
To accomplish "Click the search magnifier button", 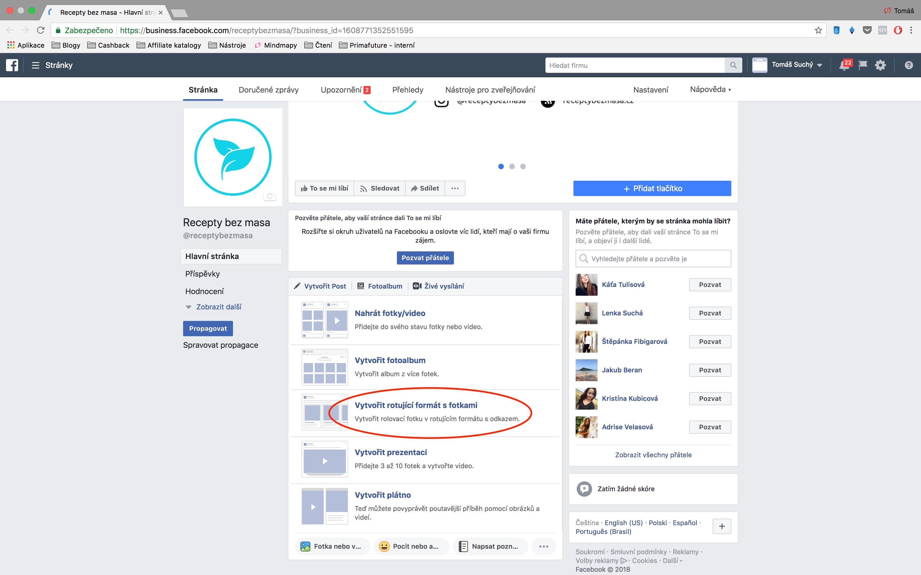I will pyautogui.click(x=733, y=65).
